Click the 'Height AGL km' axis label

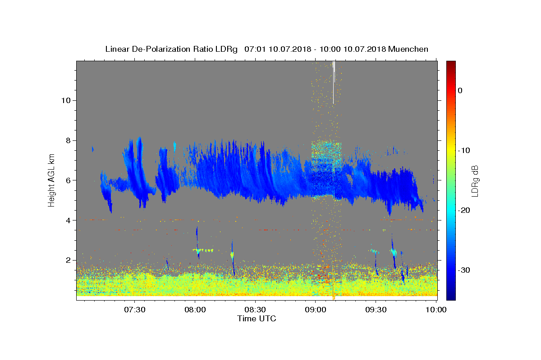click(52, 180)
